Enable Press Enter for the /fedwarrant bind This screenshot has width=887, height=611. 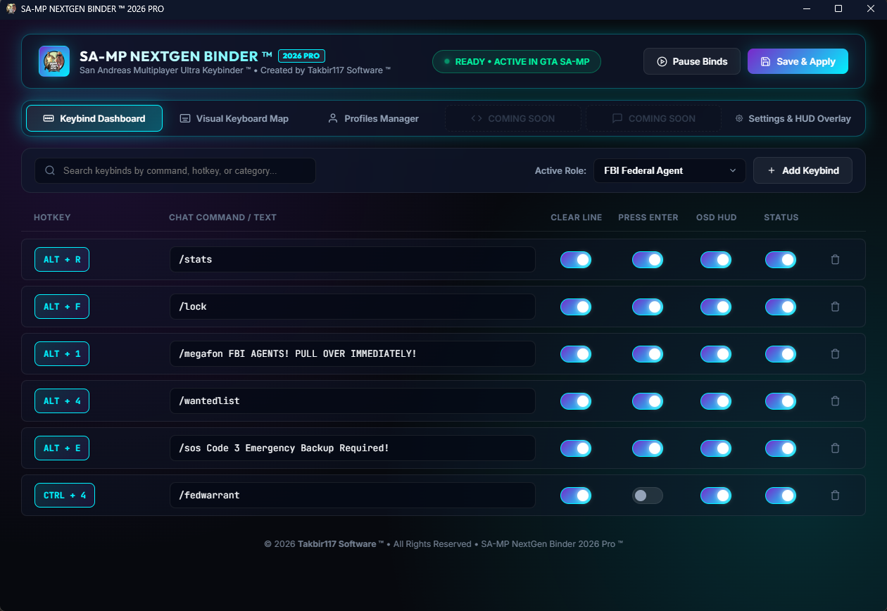648,496
